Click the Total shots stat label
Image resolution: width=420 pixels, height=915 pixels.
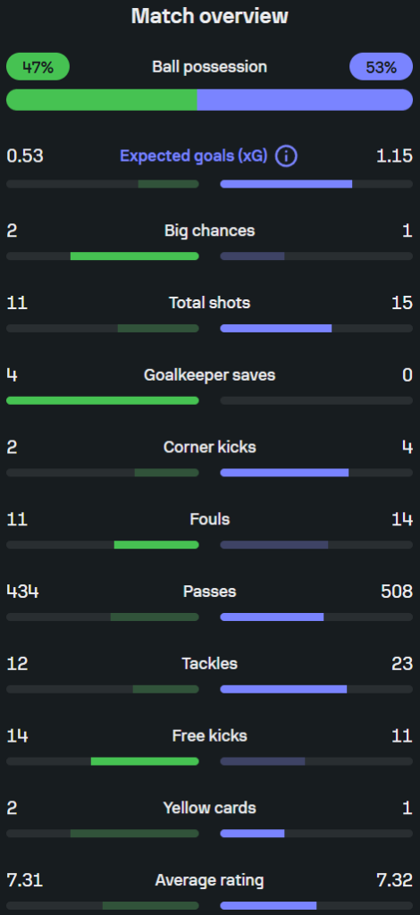pyautogui.click(x=209, y=303)
